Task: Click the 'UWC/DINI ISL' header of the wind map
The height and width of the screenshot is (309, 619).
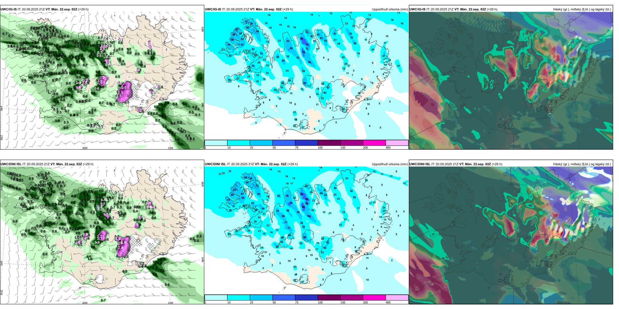Action: 11,164
